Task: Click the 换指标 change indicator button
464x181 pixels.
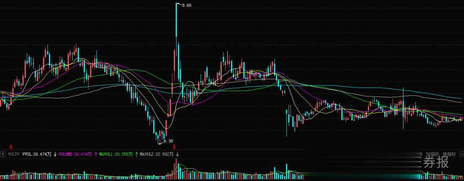Action: [449, 154]
